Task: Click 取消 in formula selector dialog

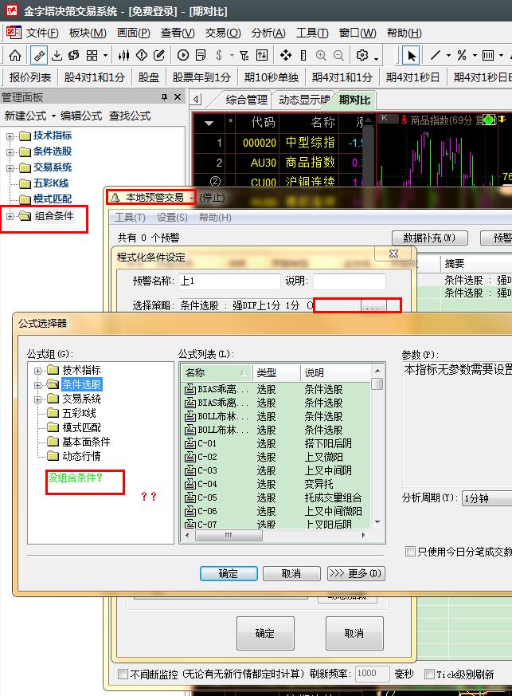Action: (291, 573)
